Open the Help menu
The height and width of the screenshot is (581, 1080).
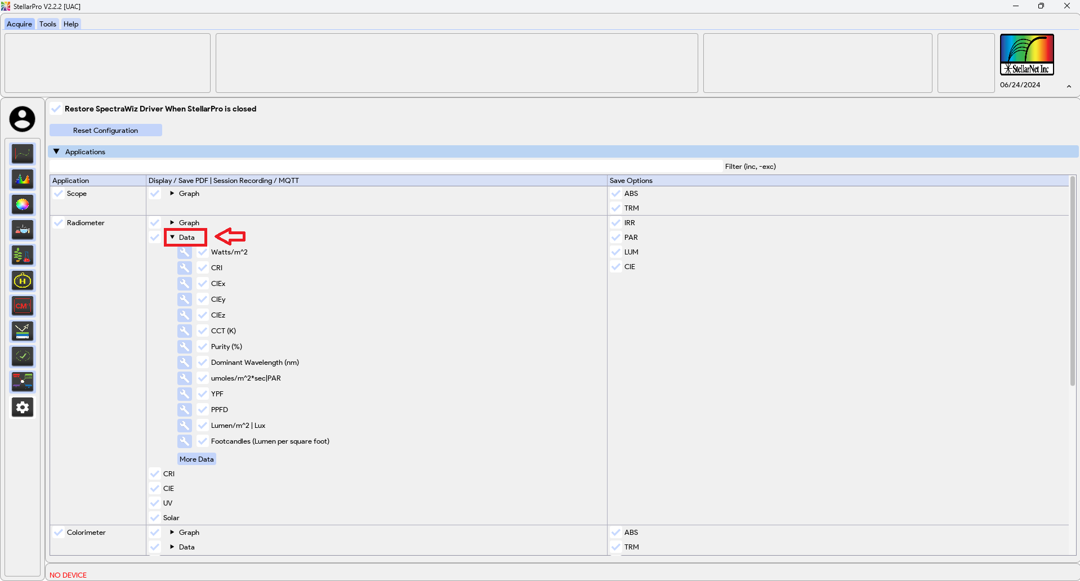71,24
